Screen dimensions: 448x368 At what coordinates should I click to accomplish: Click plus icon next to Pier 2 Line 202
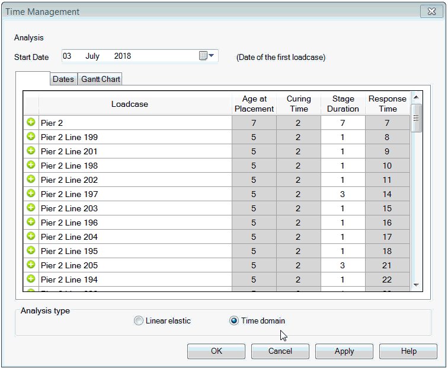(x=31, y=179)
